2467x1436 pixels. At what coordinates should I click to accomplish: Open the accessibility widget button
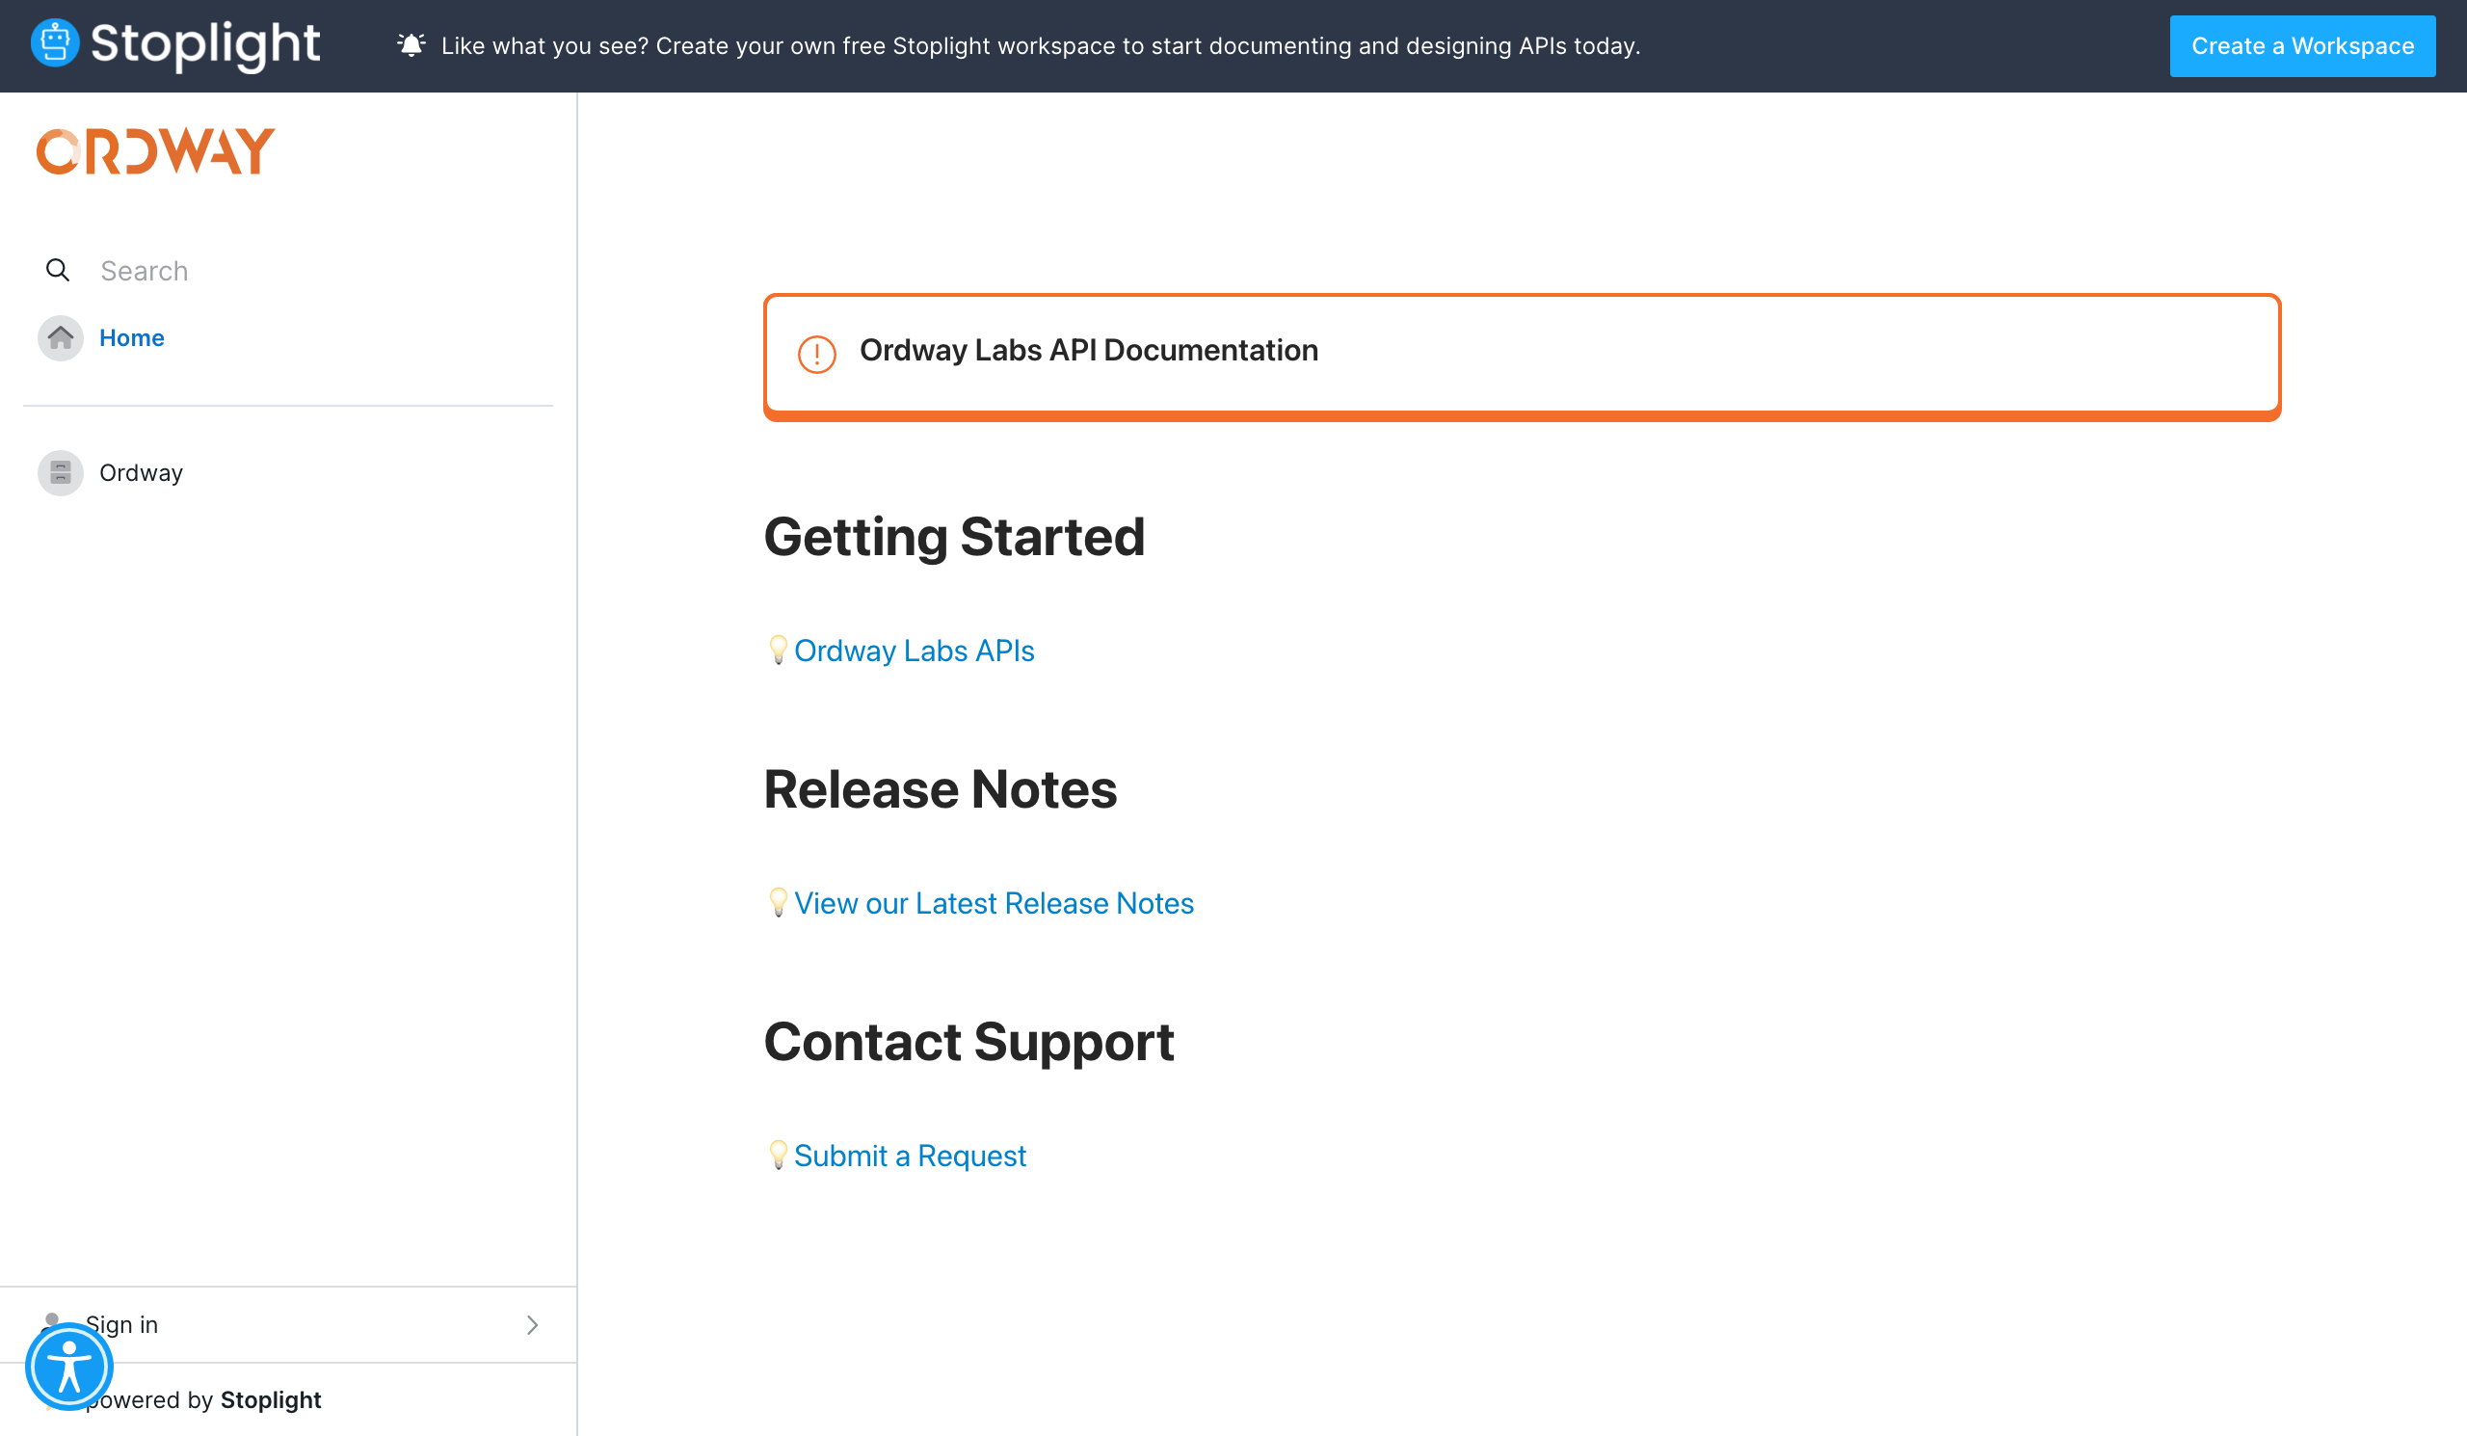[69, 1366]
